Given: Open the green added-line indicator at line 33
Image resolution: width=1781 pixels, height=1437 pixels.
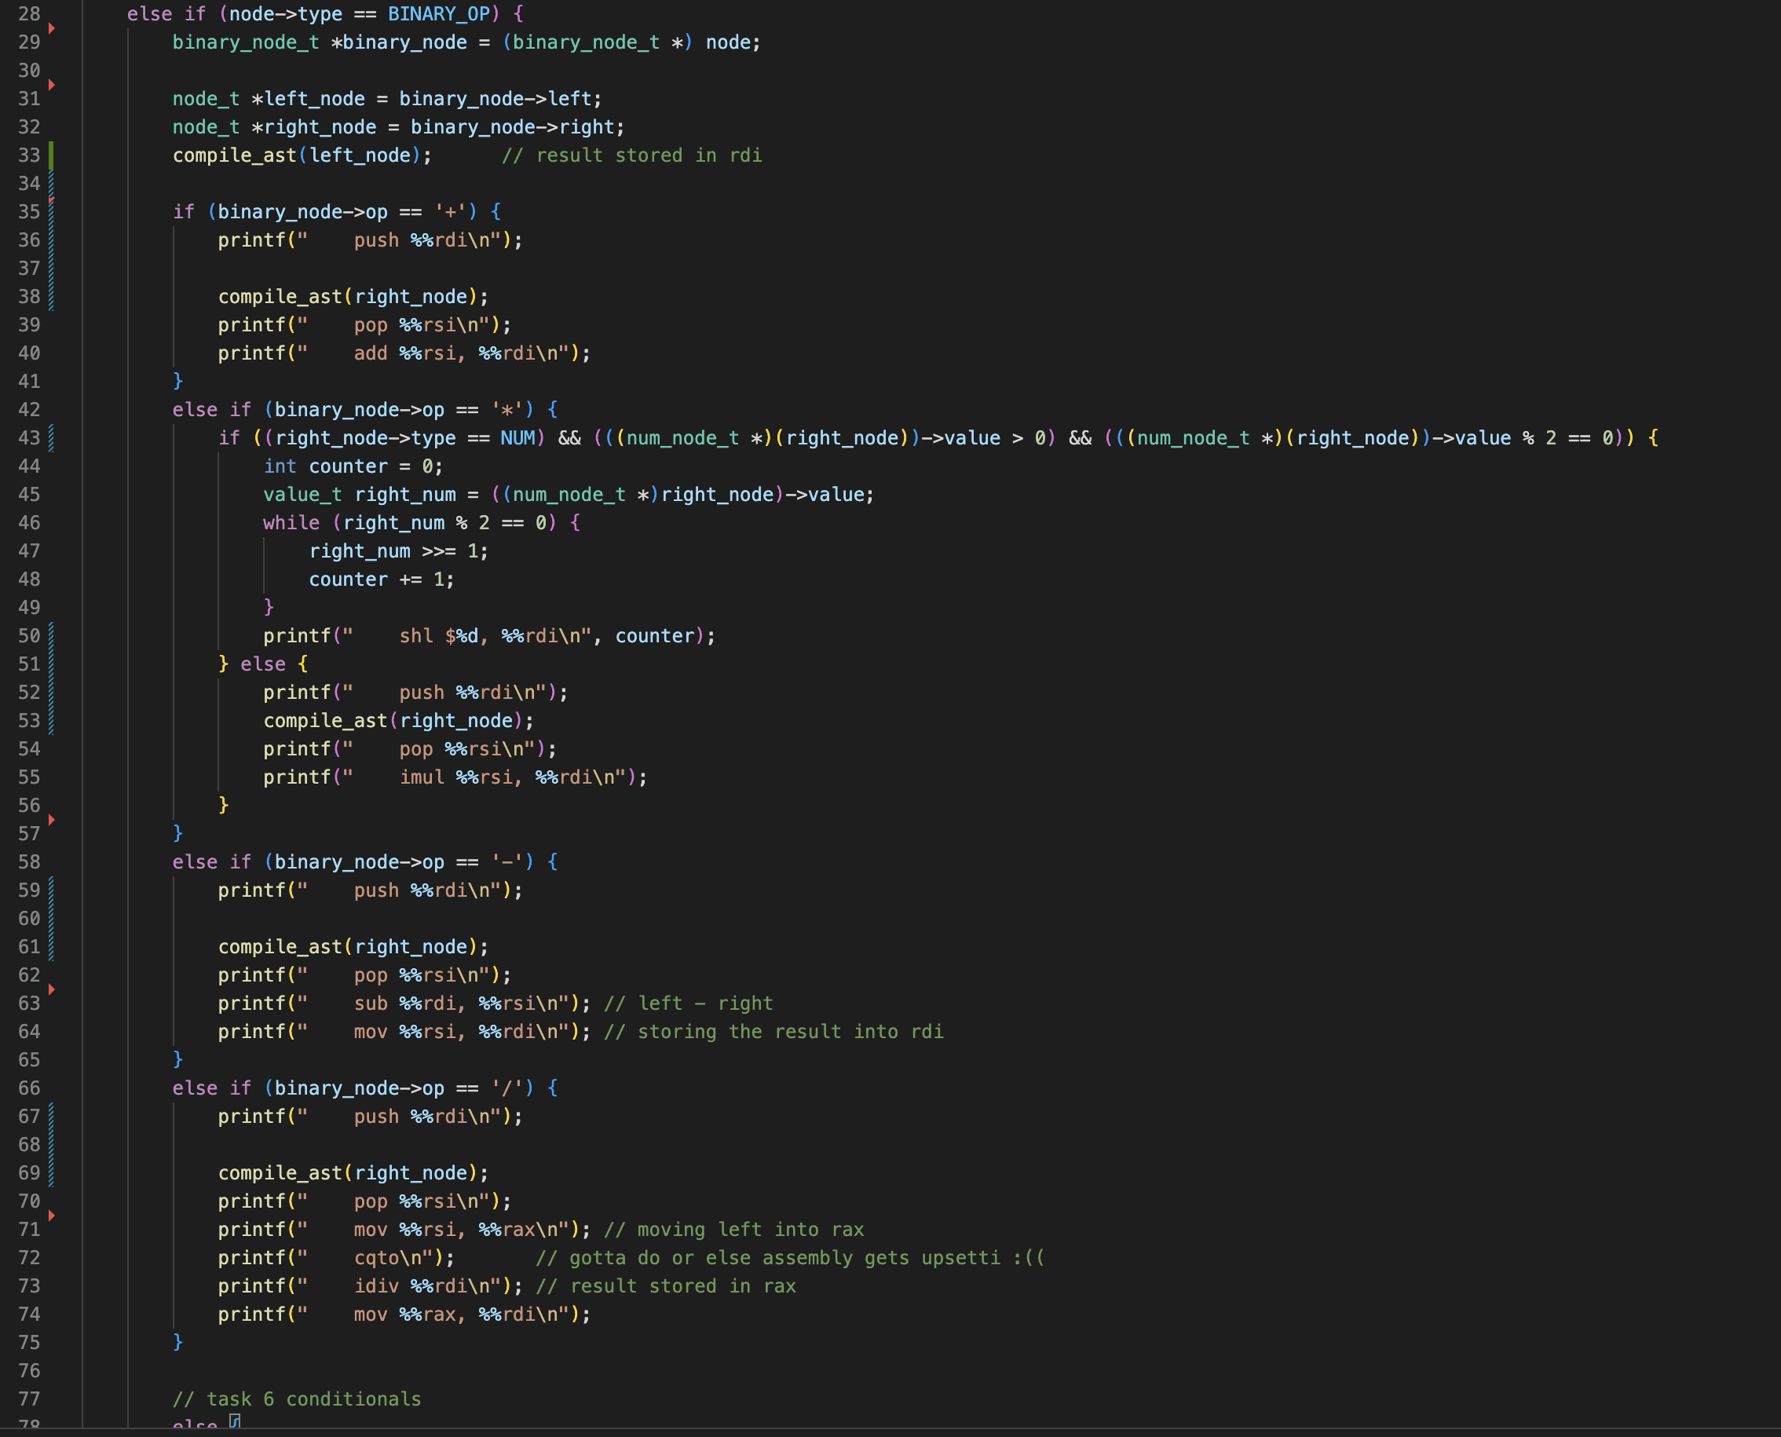Looking at the screenshot, I should click(x=51, y=155).
